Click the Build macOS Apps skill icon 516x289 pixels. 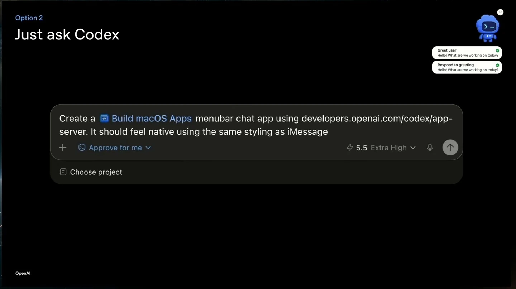click(x=104, y=119)
